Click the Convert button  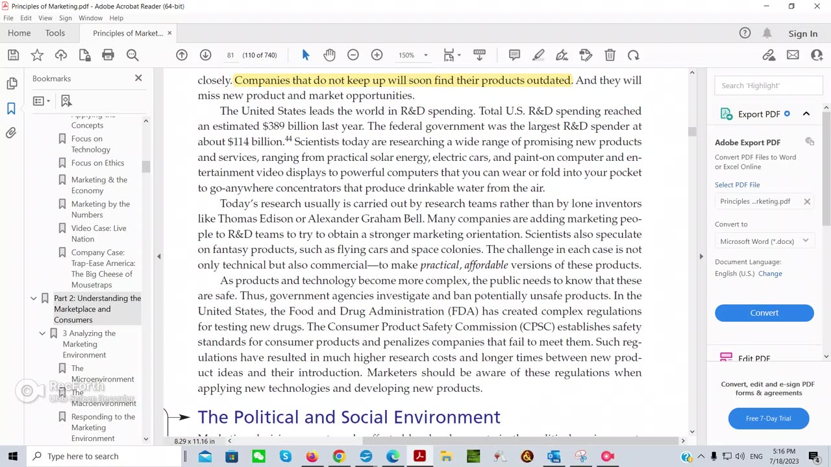click(764, 313)
